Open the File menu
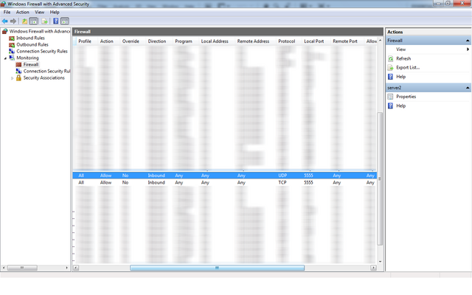 (7, 12)
